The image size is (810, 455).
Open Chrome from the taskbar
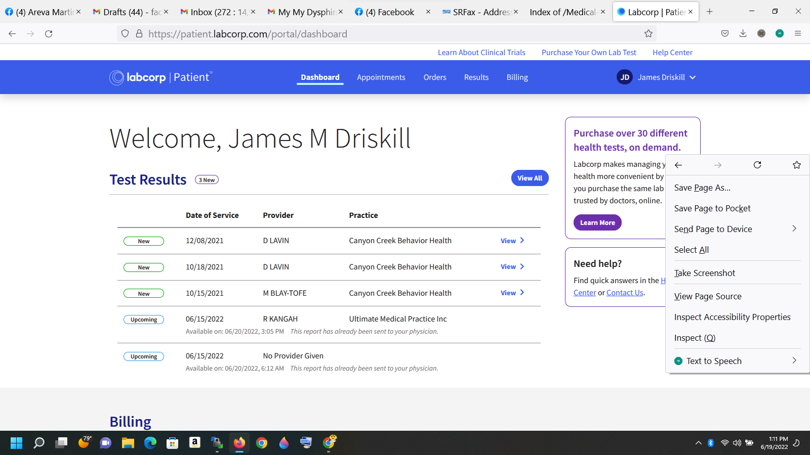[x=262, y=443]
